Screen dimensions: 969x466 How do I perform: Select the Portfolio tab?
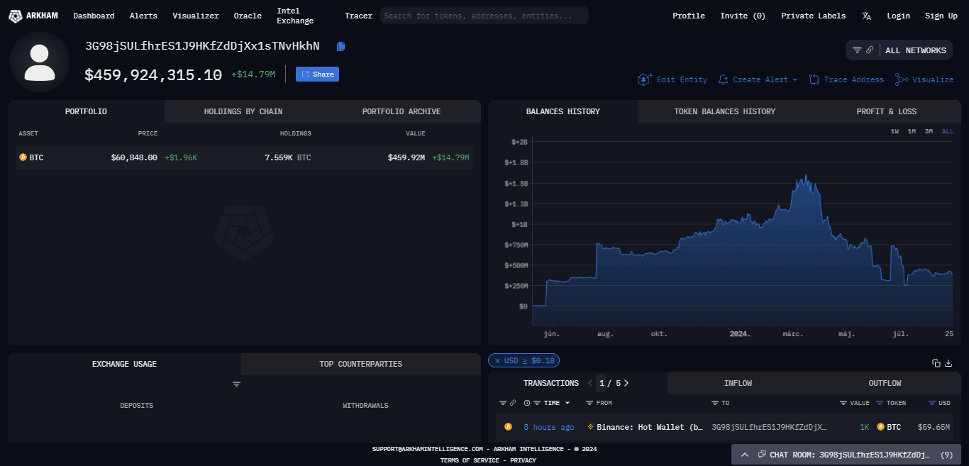pos(86,111)
